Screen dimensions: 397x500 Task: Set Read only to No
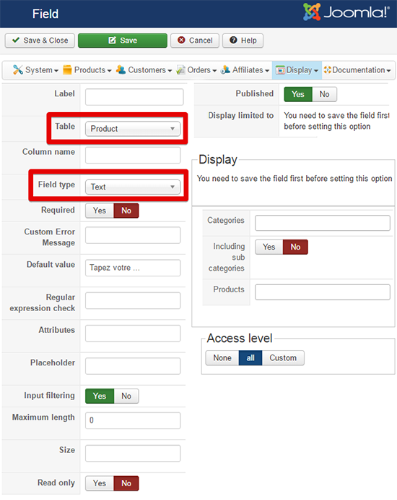tap(126, 483)
